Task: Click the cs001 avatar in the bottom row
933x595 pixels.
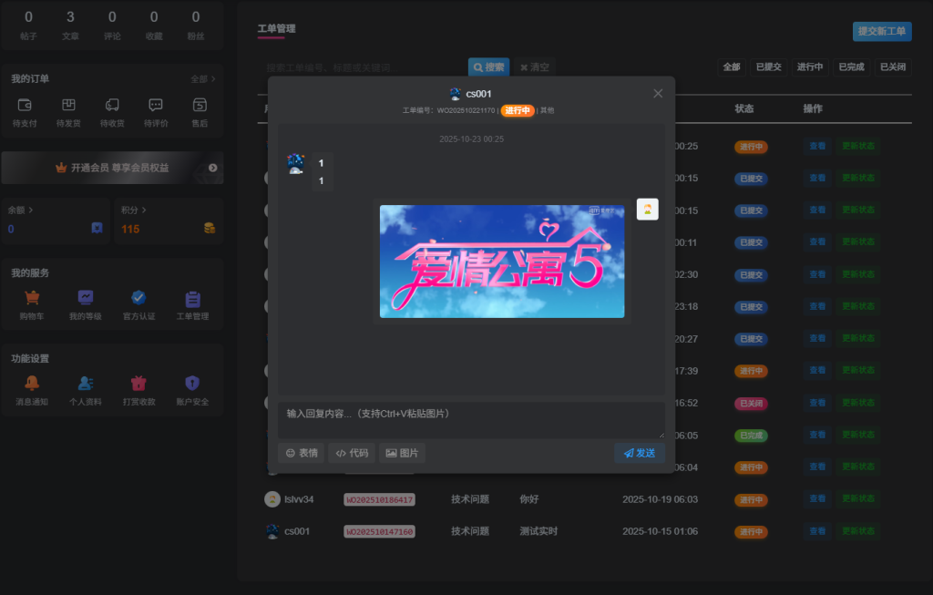Action: [x=272, y=531]
